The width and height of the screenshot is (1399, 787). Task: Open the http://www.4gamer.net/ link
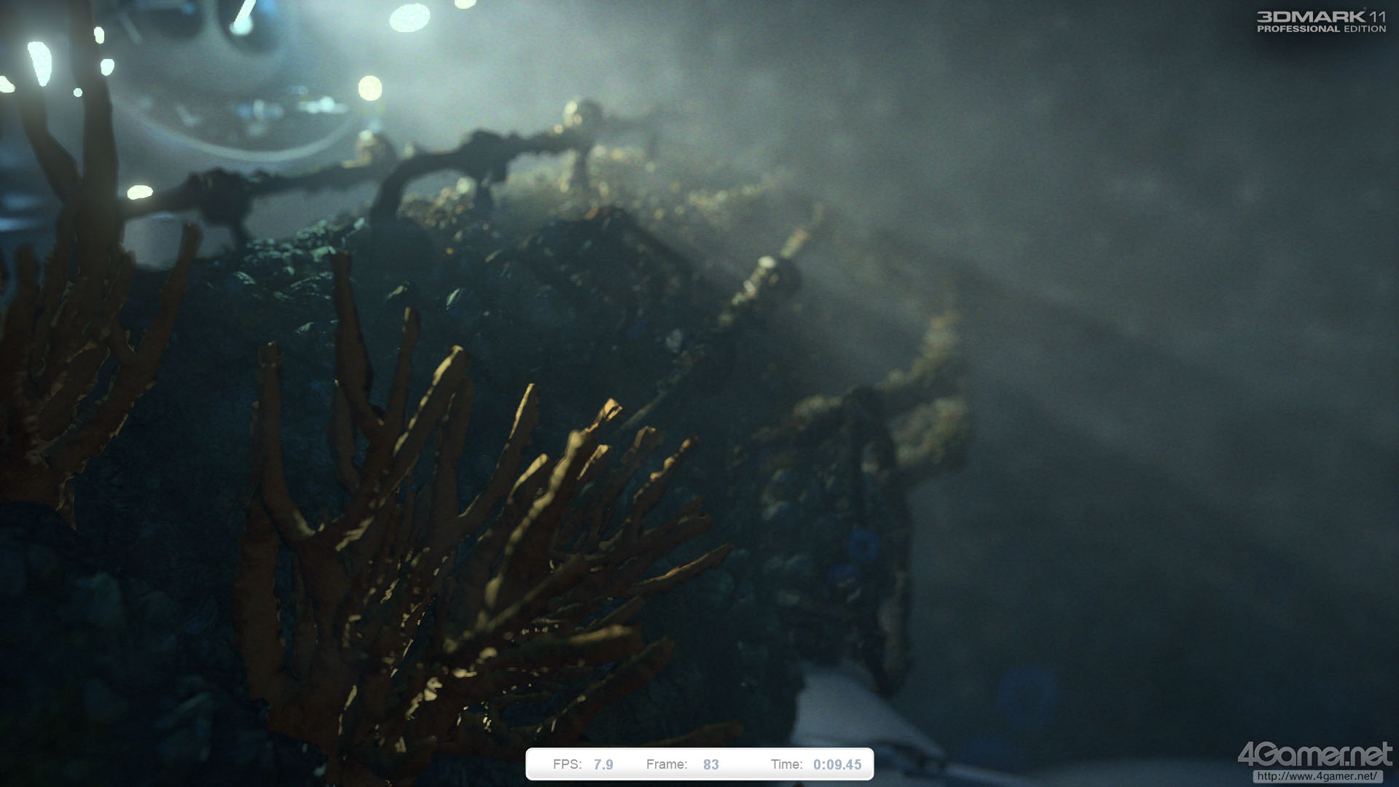tap(1317, 776)
